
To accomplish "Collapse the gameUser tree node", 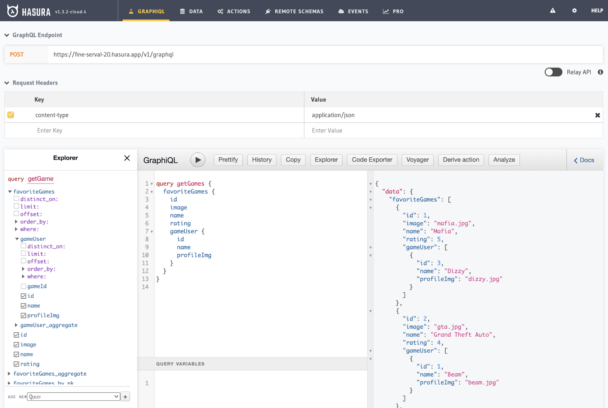I will click(x=17, y=239).
